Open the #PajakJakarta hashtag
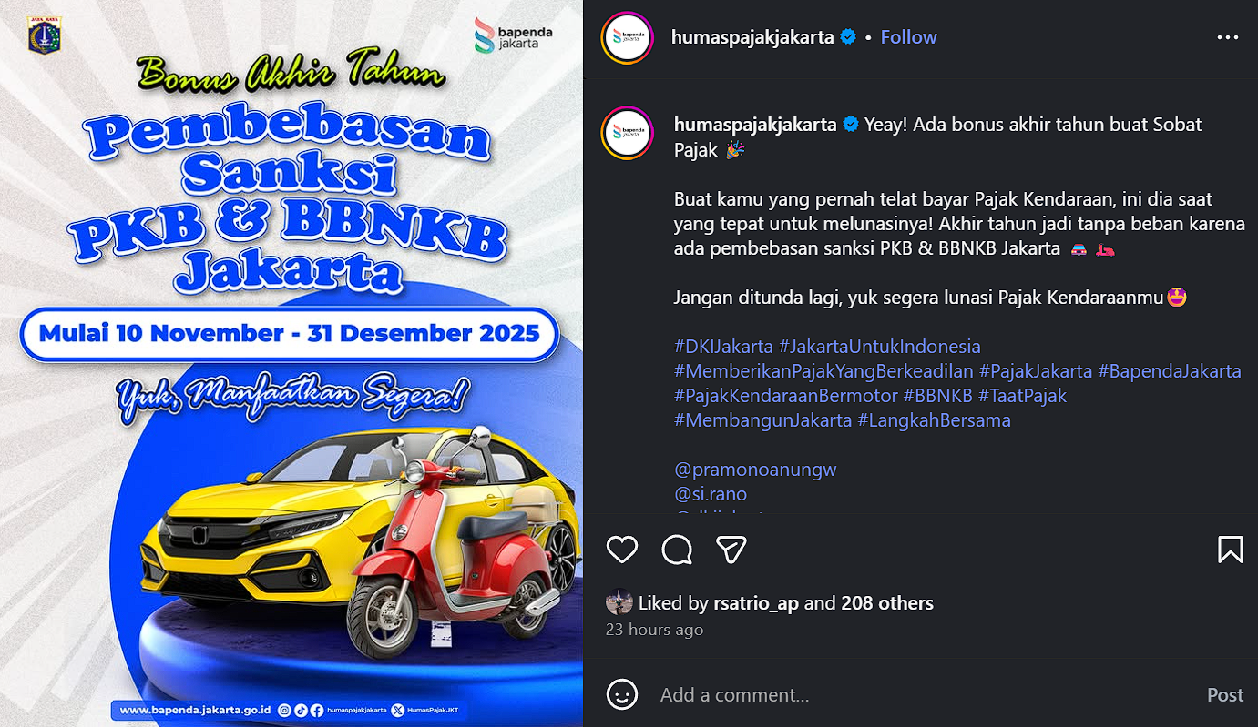 point(1036,371)
